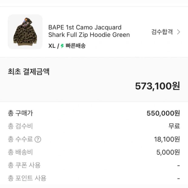This screenshot has width=188, height=188.
Task: Click the 무료 inspection fee value
Action: click(x=174, y=126)
